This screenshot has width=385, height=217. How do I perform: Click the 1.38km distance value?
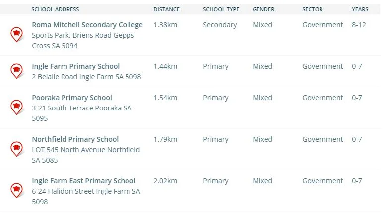(165, 25)
